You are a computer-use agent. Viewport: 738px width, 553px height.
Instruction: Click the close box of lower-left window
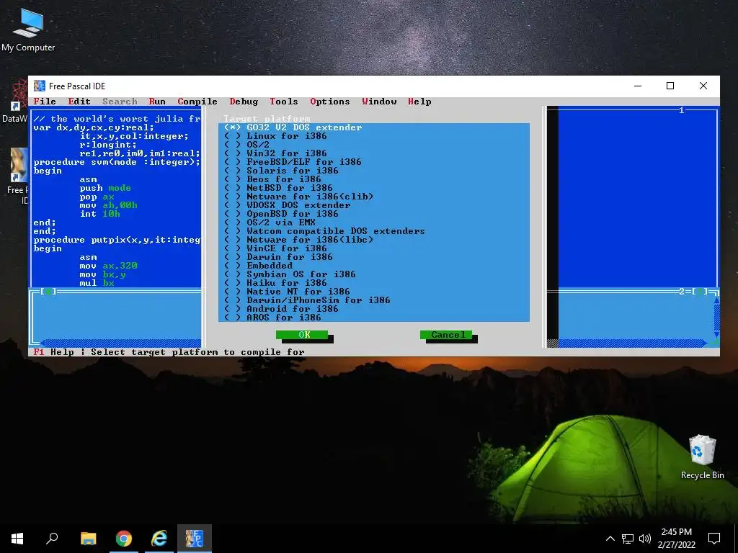click(48, 292)
